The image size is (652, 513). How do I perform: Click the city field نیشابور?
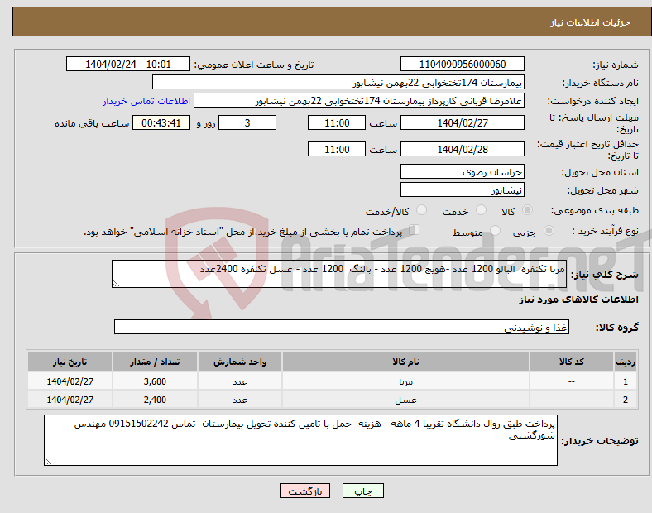462,190
